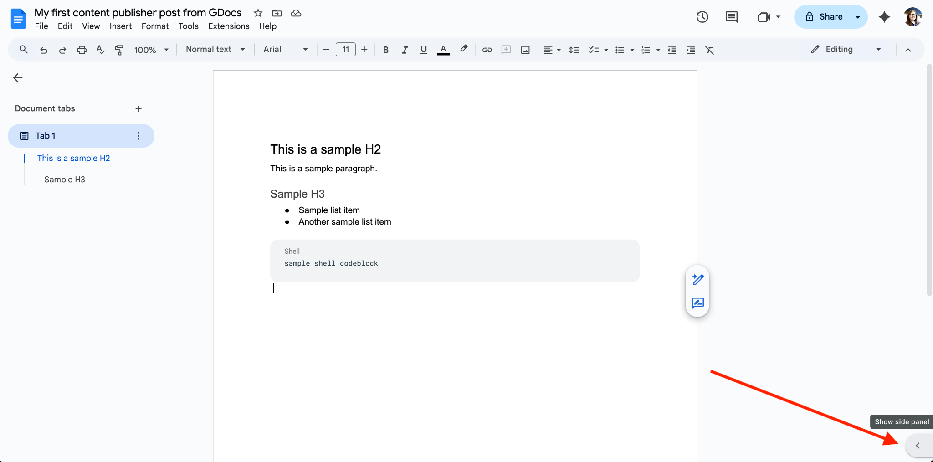Viewport: 933px width, 462px height.
Task: Click the insert link icon
Action: (487, 50)
